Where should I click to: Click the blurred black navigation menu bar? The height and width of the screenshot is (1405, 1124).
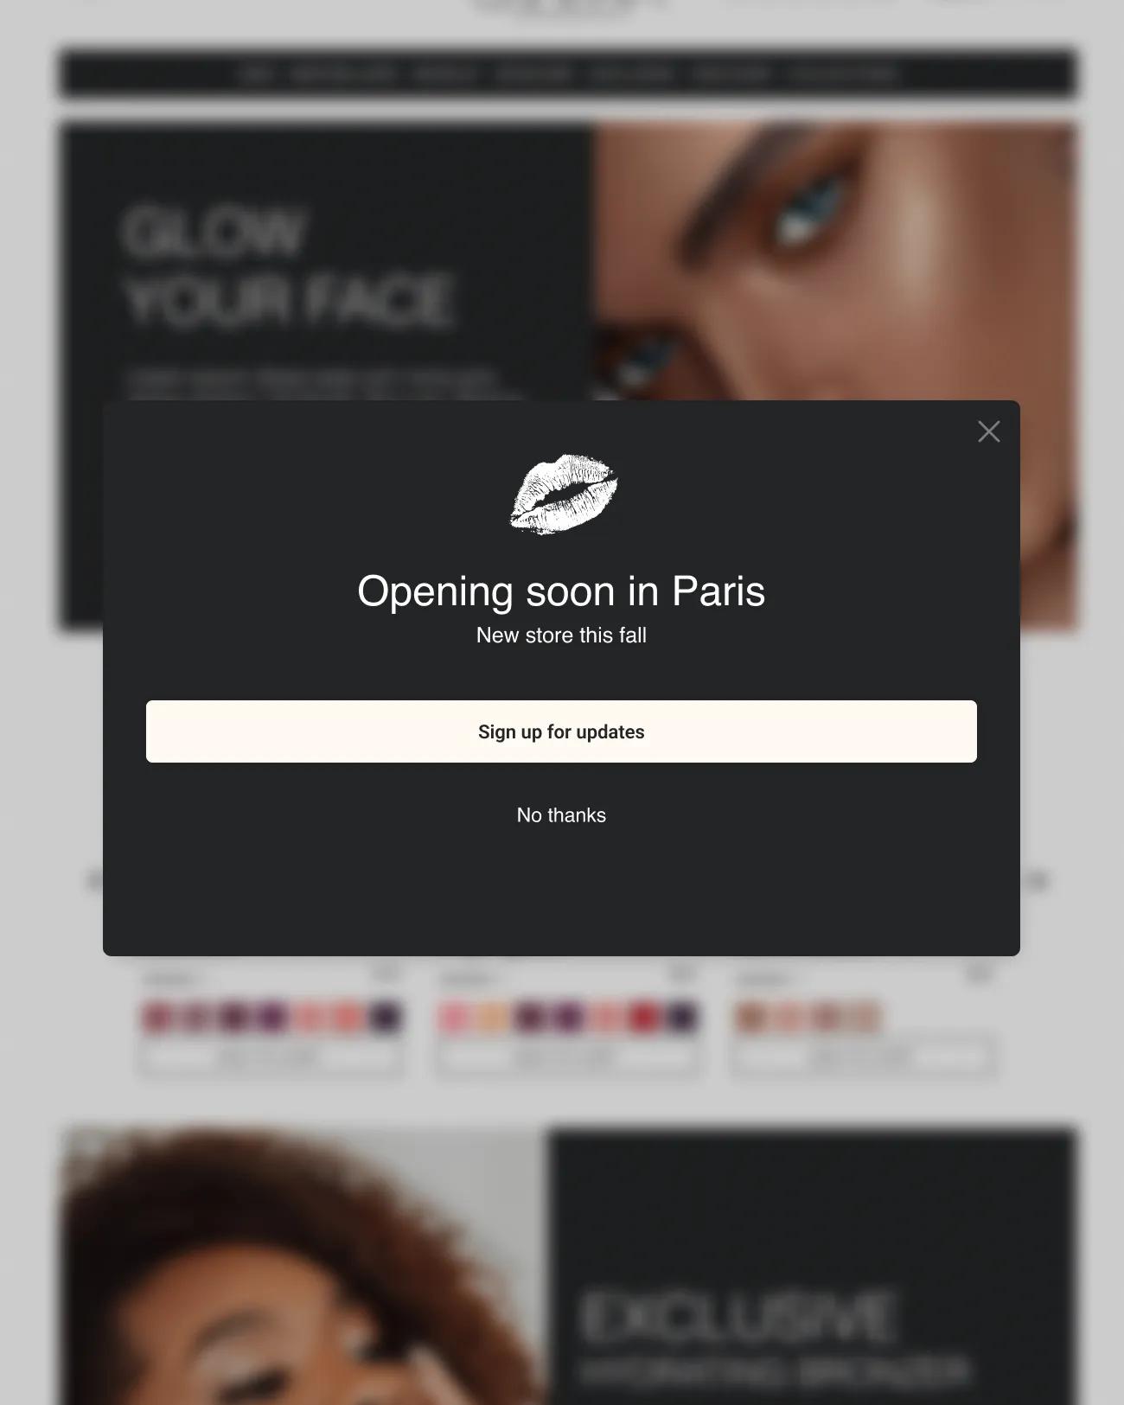pyautogui.click(x=567, y=74)
